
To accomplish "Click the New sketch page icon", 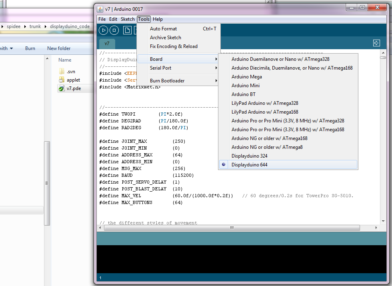I will coord(127,30).
